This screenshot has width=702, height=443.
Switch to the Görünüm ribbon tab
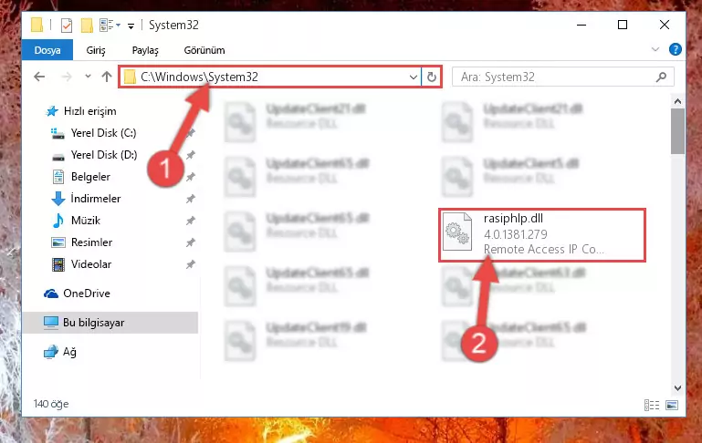(204, 50)
